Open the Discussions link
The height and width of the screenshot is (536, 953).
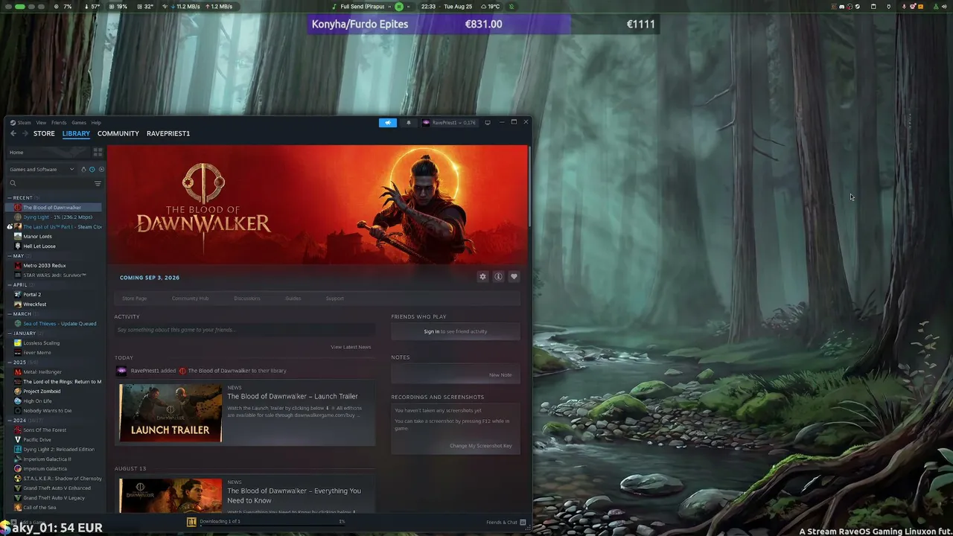click(x=247, y=299)
